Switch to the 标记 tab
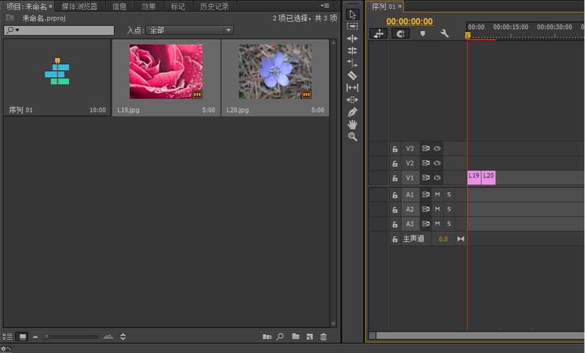The height and width of the screenshot is (353, 585). (178, 6)
